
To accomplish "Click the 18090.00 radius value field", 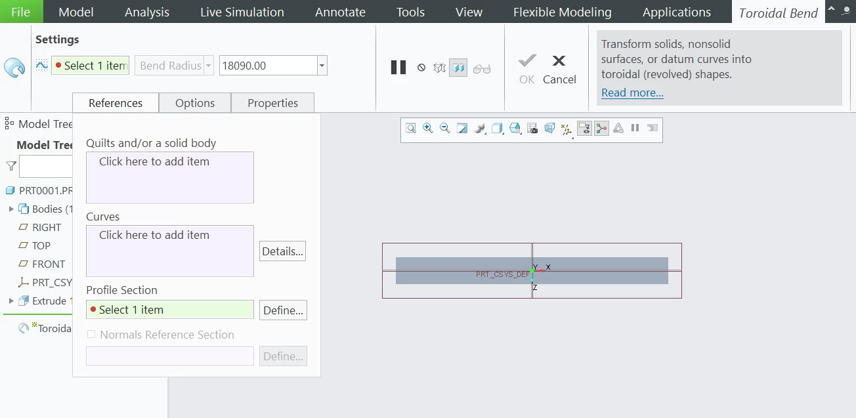I will (268, 66).
